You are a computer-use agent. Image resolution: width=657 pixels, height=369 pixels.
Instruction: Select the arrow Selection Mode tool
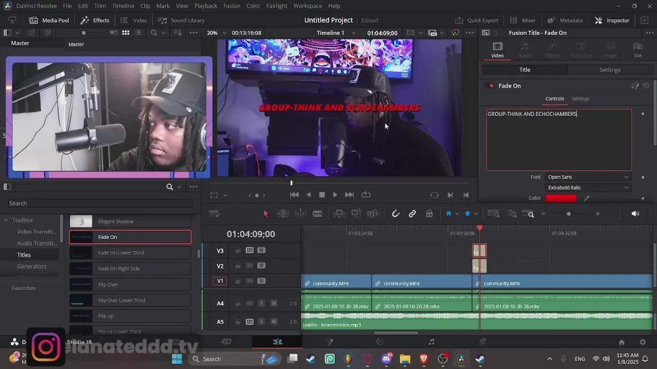point(266,214)
